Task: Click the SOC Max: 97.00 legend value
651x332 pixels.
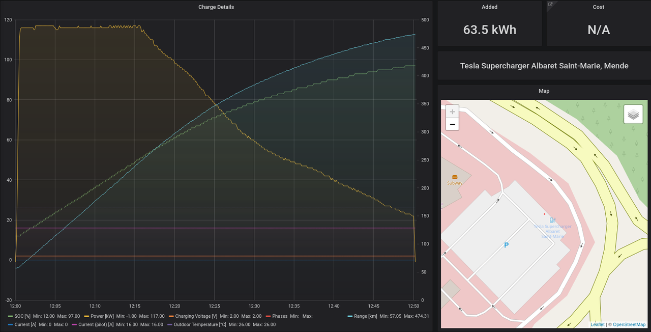Action: coord(68,316)
